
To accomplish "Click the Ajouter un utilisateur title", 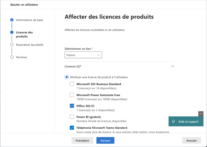I will coord(24,5).
